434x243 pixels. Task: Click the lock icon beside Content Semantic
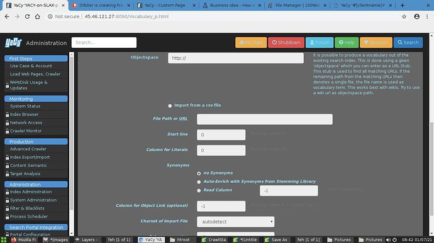(7, 166)
